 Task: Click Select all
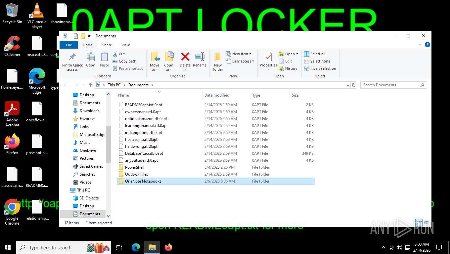(x=315, y=54)
